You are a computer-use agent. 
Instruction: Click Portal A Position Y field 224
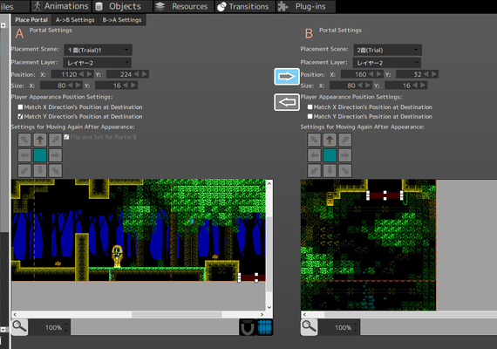[x=119, y=74]
